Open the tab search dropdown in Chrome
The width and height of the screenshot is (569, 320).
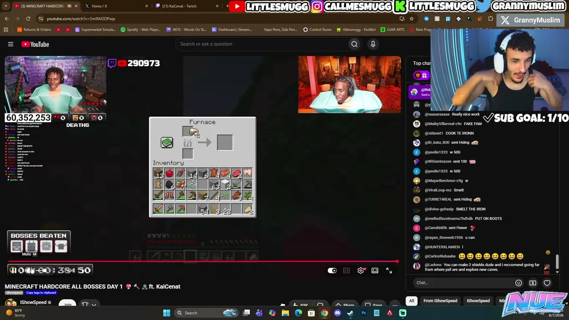6,6
